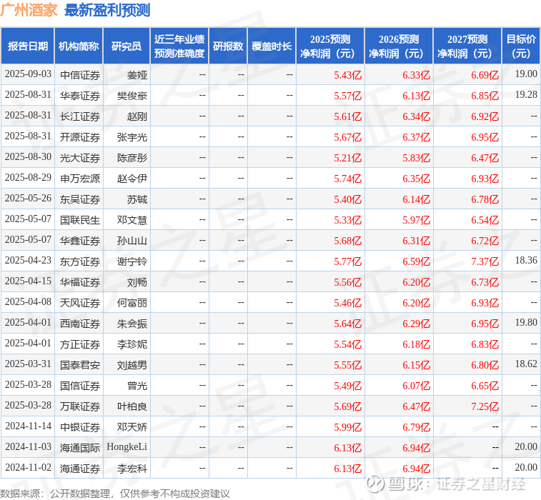Click the 2025-04-23 report date
The height and width of the screenshot is (500, 541).
(x=28, y=260)
